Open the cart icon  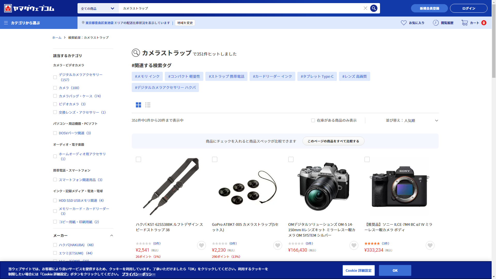465,23
